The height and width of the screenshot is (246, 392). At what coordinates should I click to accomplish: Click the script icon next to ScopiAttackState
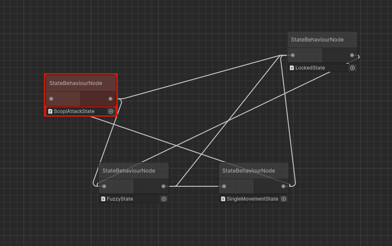(50, 111)
